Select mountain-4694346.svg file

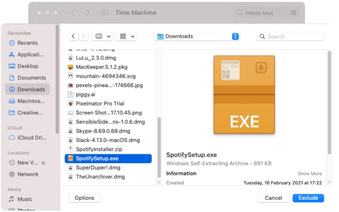pyautogui.click(x=108, y=76)
